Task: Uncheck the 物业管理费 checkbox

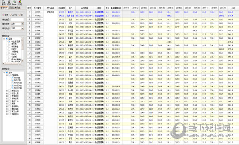Action: point(10,41)
